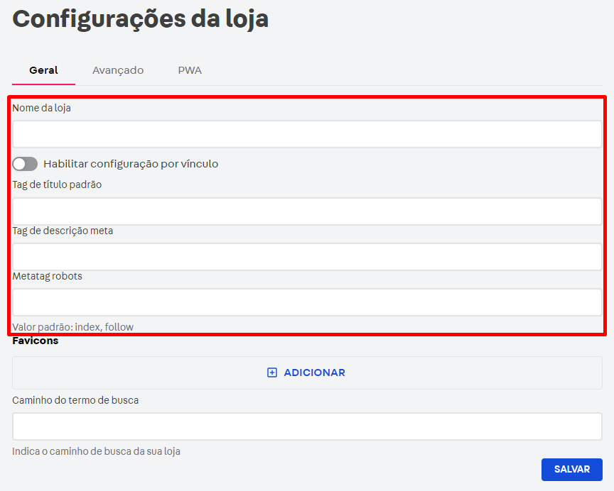
Task: Click the toggle switch circle handle
Action: click(x=18, y=164)
